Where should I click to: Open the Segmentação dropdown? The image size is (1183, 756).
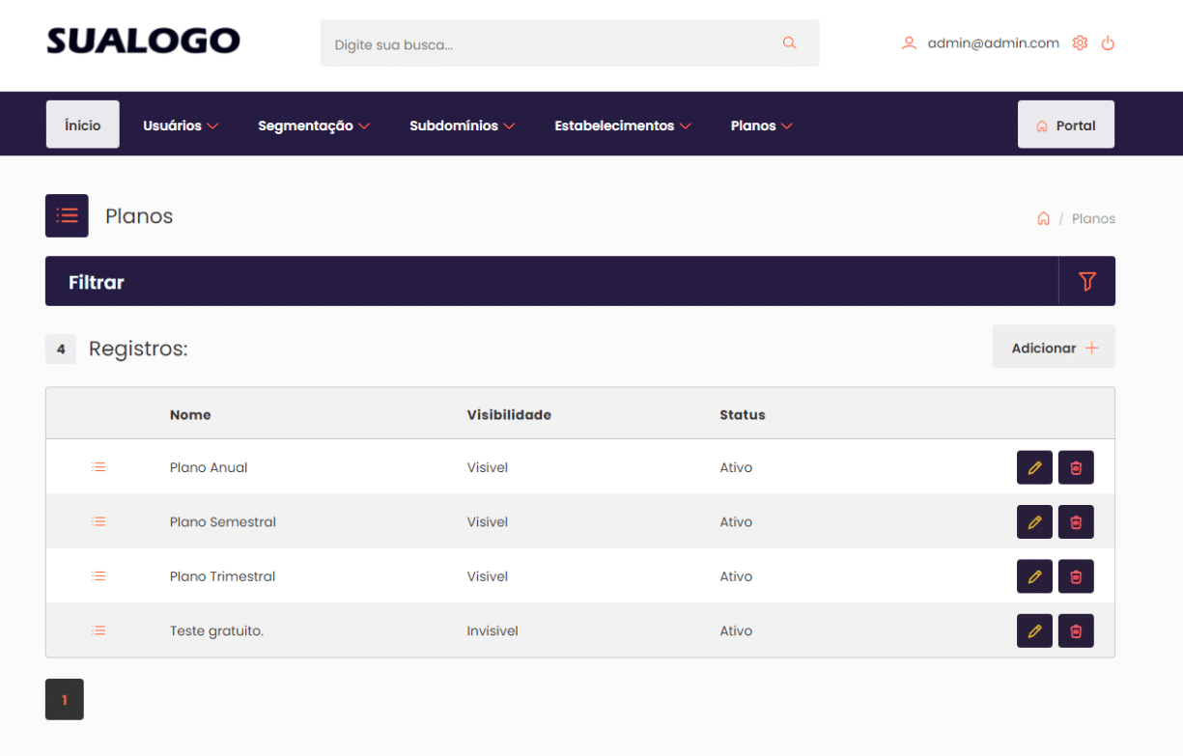(314, 125)
